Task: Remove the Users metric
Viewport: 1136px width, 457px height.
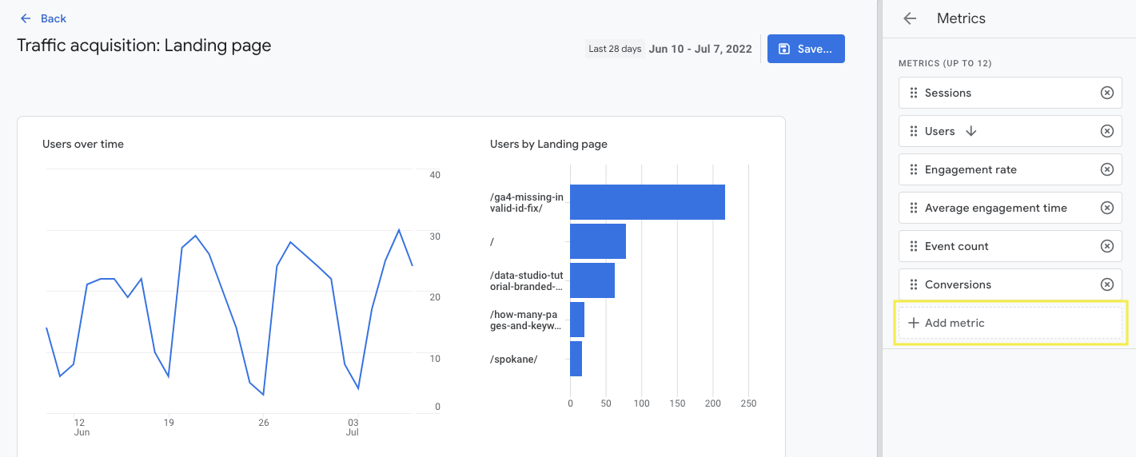Action: (x=1106, y=131)
